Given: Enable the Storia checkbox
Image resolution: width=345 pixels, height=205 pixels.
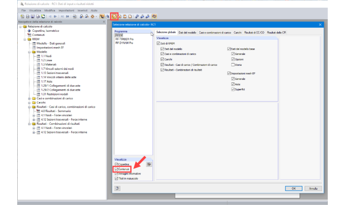Looking at the screenshot, I should 233,65.
